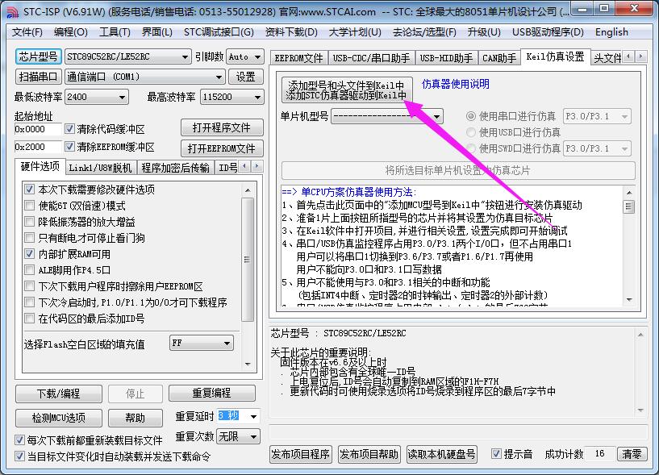The width and height of the screenshot is (659, 475).
Task: Open the 仿真器使用说明 link
Action: point(456,84)
